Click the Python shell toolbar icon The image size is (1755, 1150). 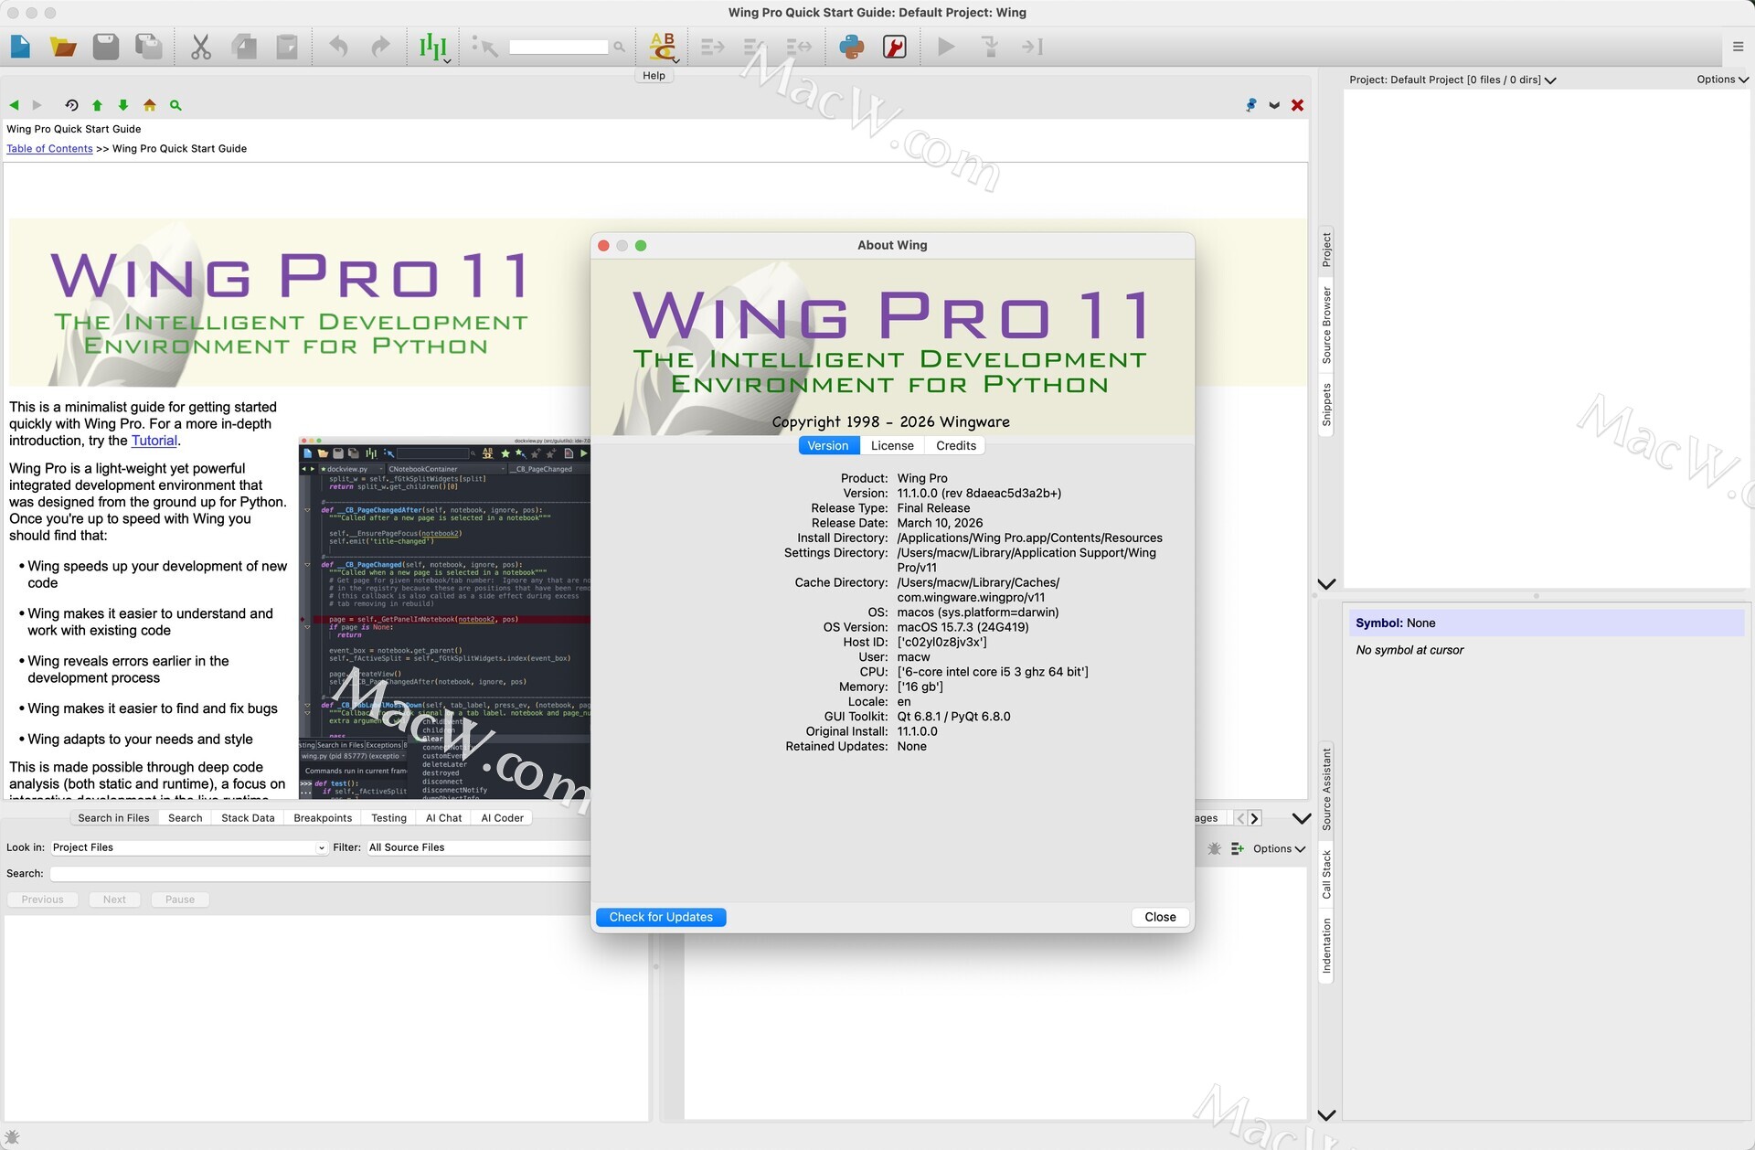click(851, 47)
